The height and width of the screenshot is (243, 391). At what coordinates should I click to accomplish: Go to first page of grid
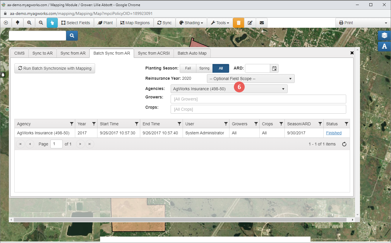click(x=20, y=144)
